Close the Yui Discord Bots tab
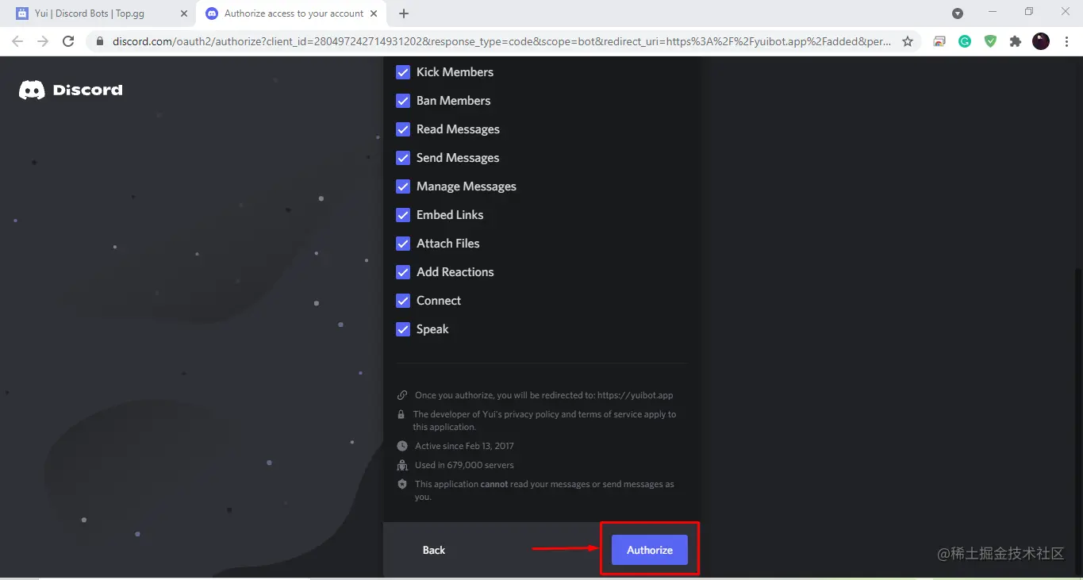The height and width of the screenshot is (580, 1083). pos(184,13)
